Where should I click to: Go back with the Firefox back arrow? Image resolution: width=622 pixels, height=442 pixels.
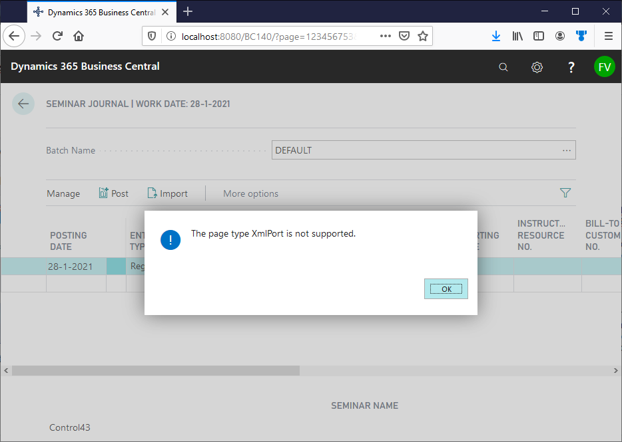tap(14, 36)
